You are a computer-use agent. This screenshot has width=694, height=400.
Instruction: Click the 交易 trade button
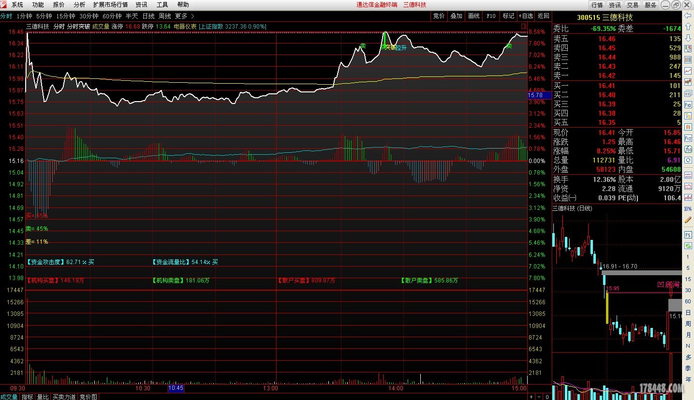point(633,5)
